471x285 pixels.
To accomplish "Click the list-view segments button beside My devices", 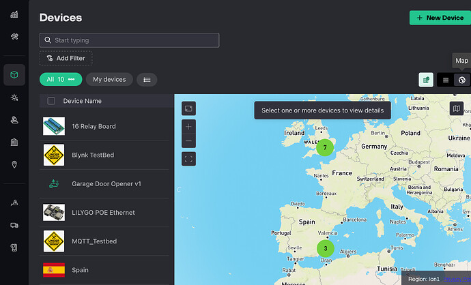I will click(x=147, y=80).
